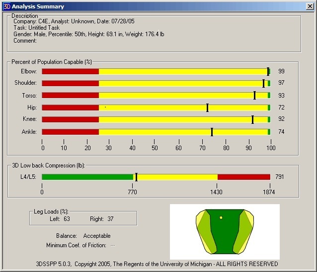The image size is (317, 272).
Task: Select the Shoulder capability bar
Action: tap(156, 83)
